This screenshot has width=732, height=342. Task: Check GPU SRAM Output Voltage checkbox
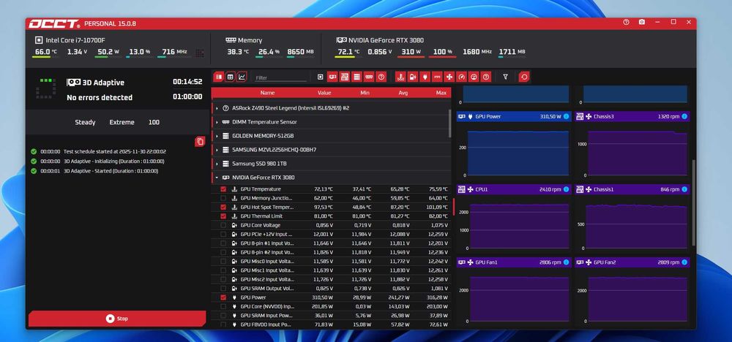tap(223, 288)
